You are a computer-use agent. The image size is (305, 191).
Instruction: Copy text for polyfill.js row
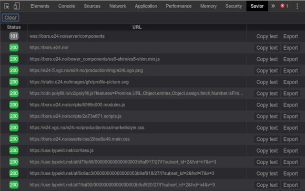(x=267, y=94)
